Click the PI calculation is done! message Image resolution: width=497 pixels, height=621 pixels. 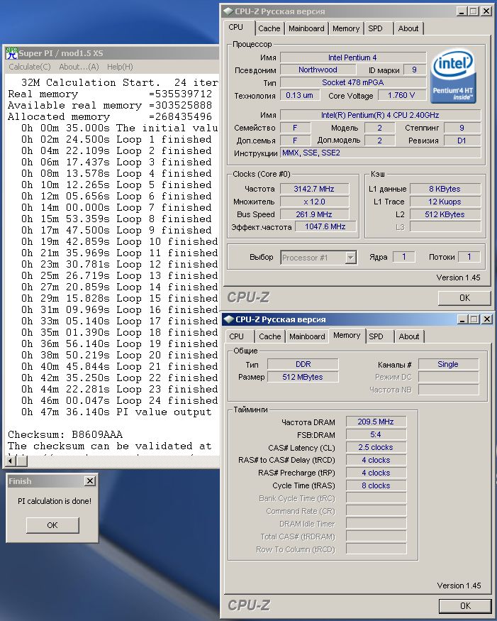click(55, 501)
